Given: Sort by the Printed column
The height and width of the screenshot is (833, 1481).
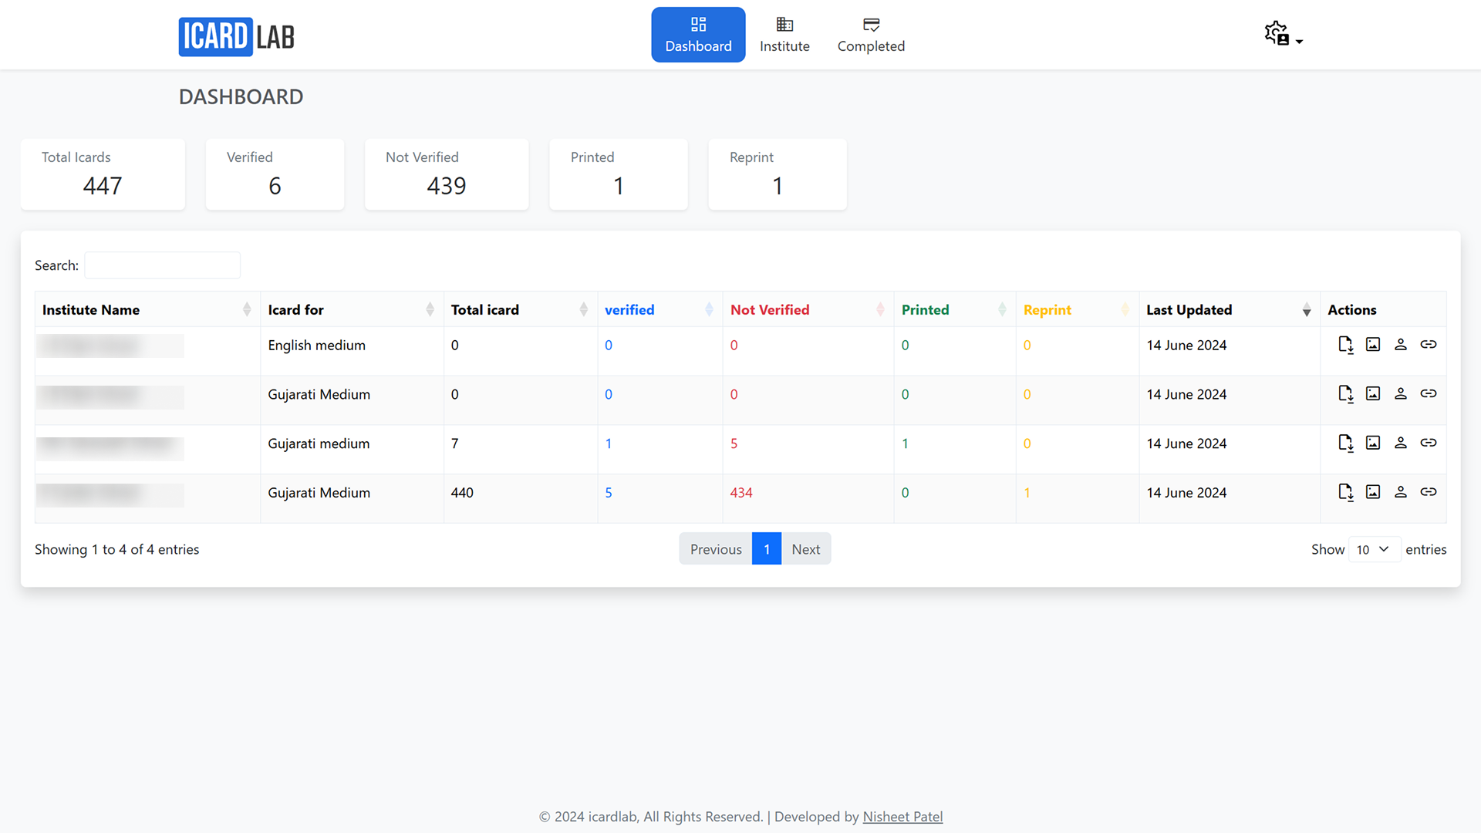Looking at the screenshot, I should (955, 309).
